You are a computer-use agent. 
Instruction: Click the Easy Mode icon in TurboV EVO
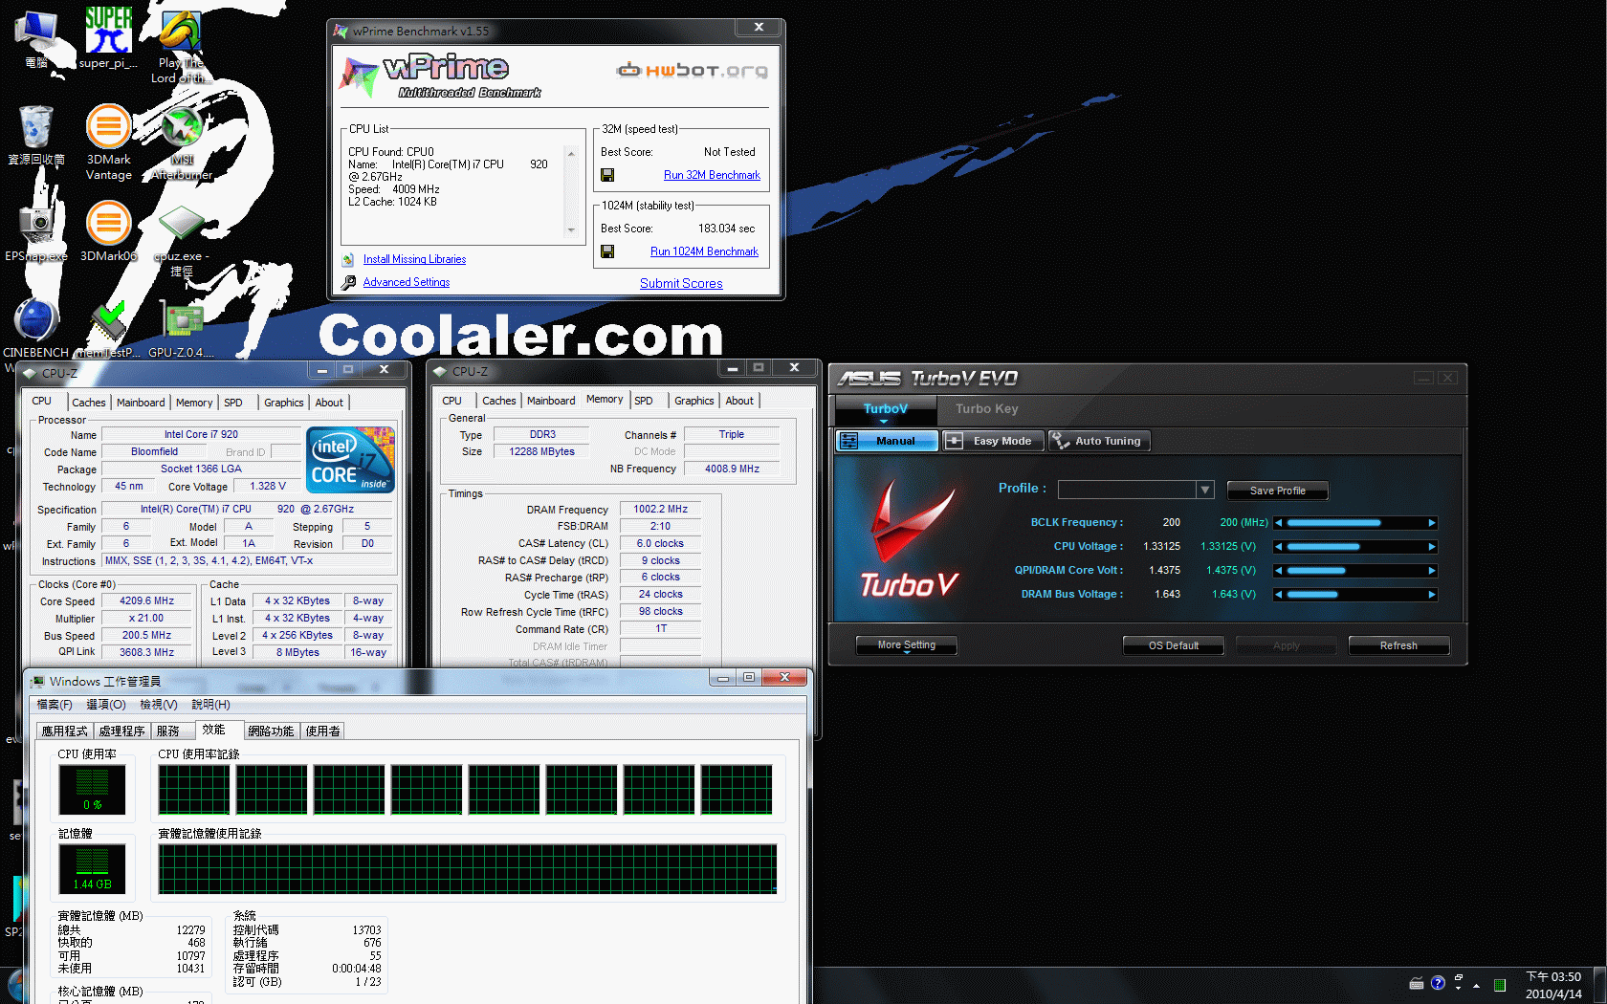[x=954, y=441]
